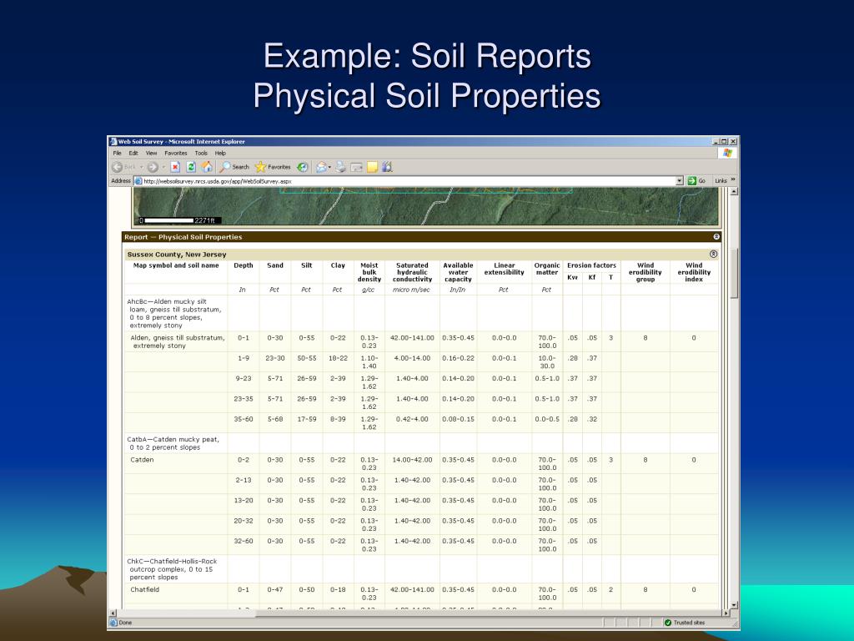Click the aerial map image
Image resolution: width=854 pixels, height=641 pixels.
pos(426,206)
